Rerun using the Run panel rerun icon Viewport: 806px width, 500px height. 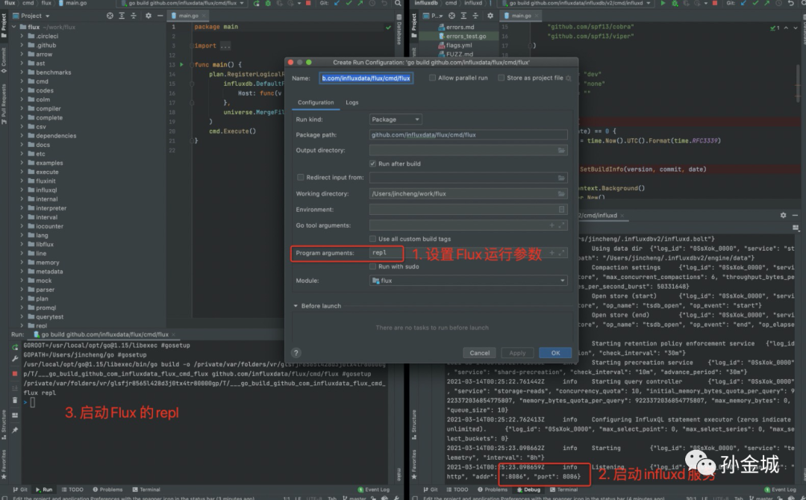(15, 346)
